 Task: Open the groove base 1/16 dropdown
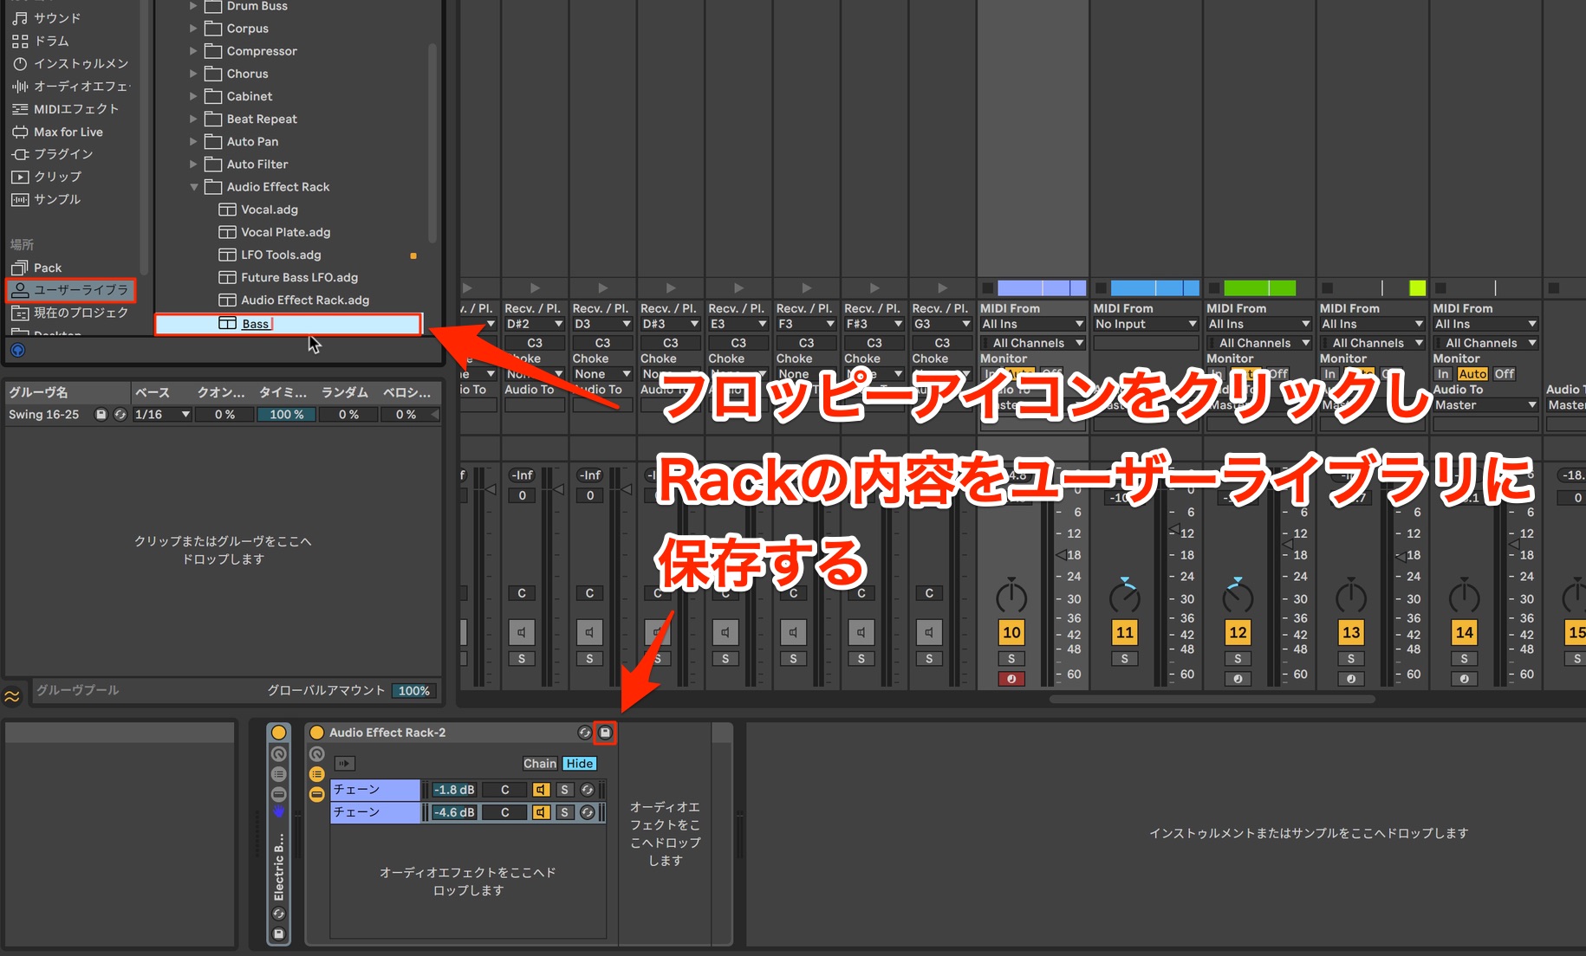[162, 415]
